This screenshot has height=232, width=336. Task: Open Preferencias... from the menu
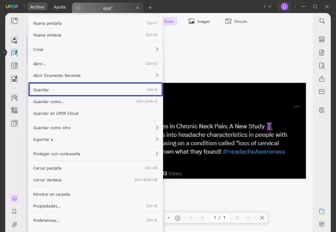click(x=95, y=221)
